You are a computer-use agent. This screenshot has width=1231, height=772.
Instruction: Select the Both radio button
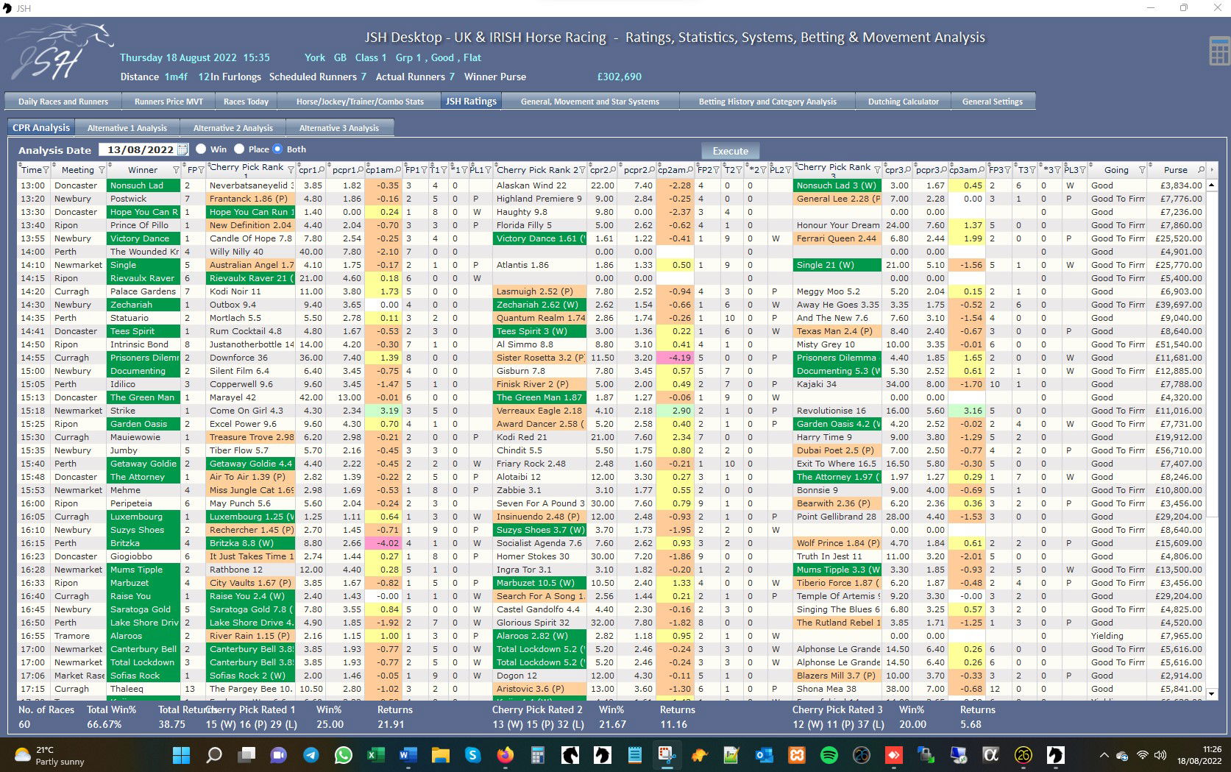coord(277,149)
